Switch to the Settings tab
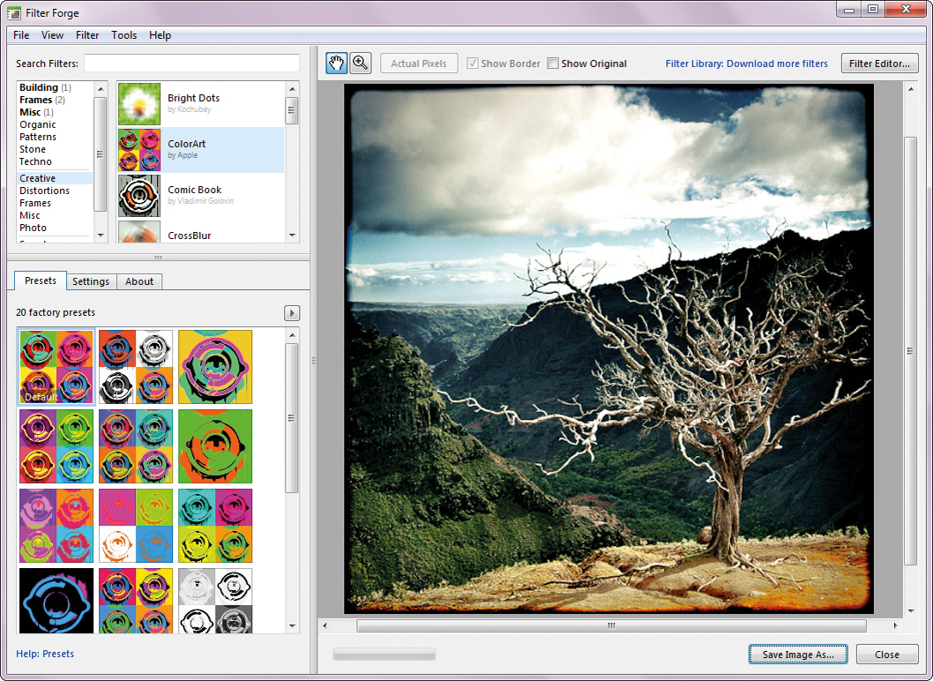Image resolution: width=933 pixels, height=681 pixels. click(91, 281)
